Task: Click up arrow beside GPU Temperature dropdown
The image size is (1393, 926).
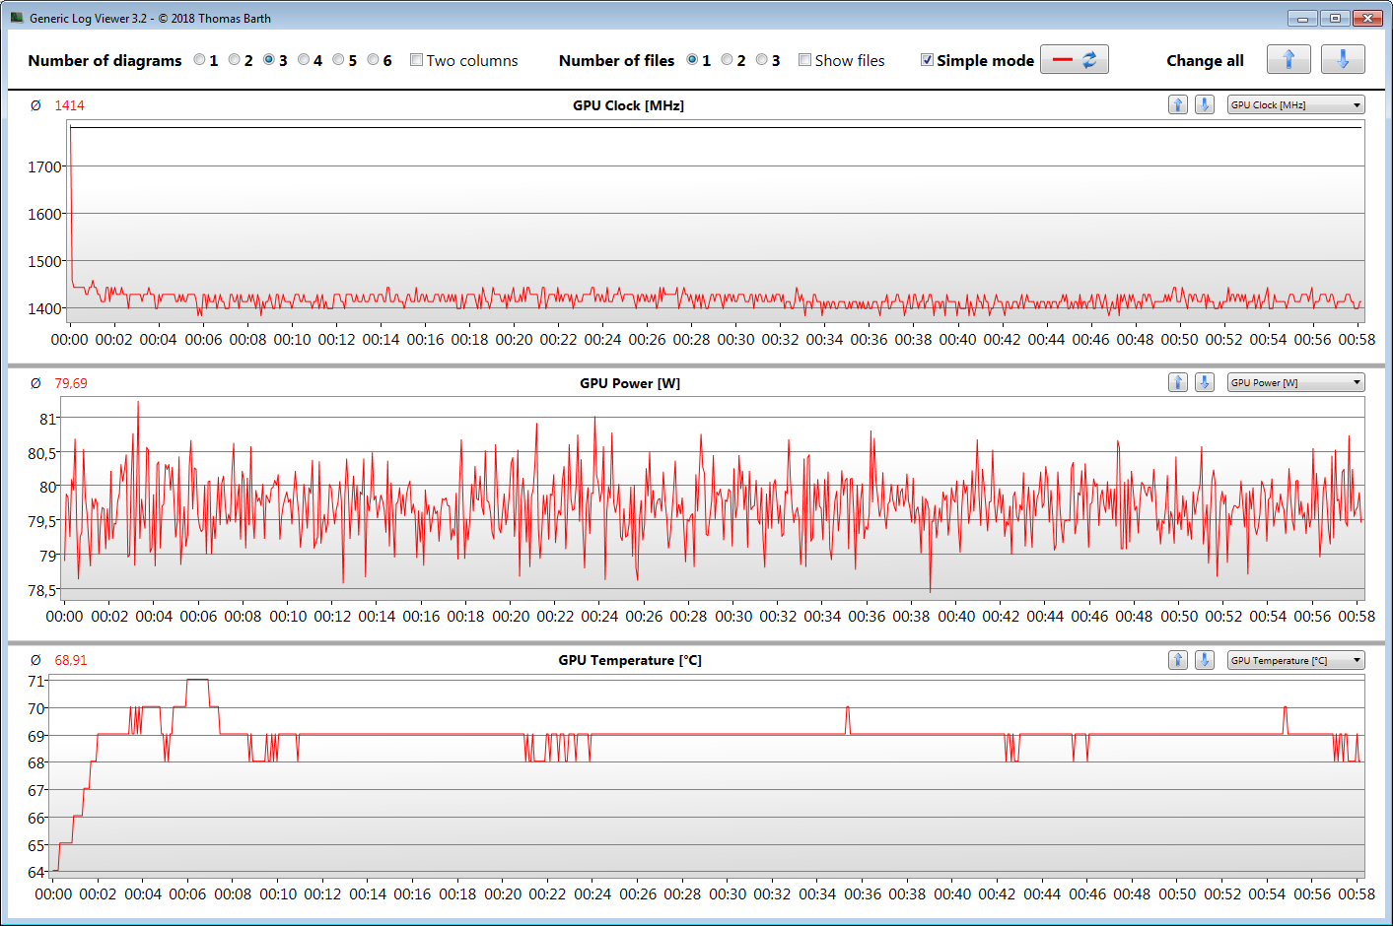Action: 1178,660
